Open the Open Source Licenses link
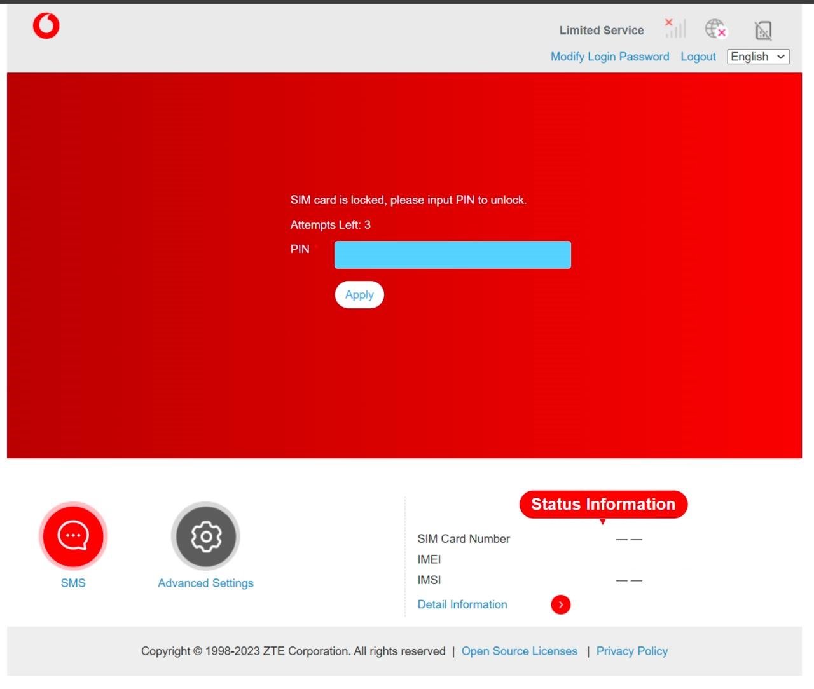The height and width of the screenshot is (689, 814). 519,651
